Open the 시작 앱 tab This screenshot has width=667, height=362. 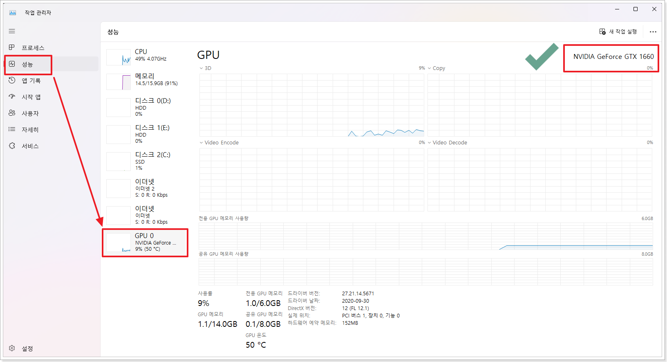[51, 97]
